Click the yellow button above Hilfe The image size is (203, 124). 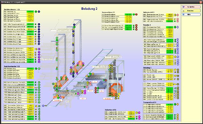pos(191,11)
